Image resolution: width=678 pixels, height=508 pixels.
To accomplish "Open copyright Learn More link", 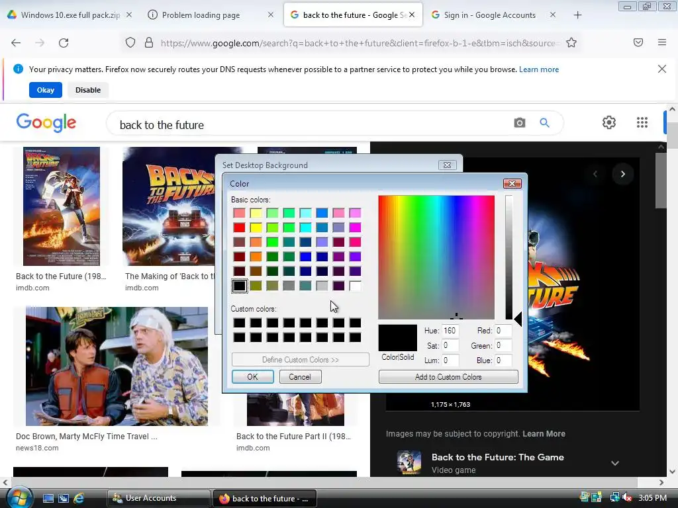I will 544,434.
